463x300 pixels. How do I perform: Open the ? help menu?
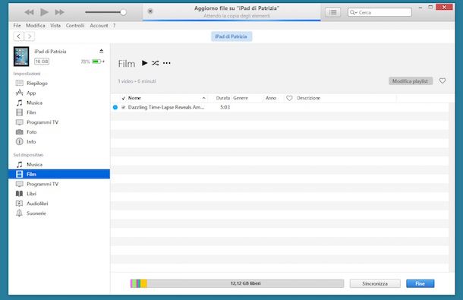(114, 26)
